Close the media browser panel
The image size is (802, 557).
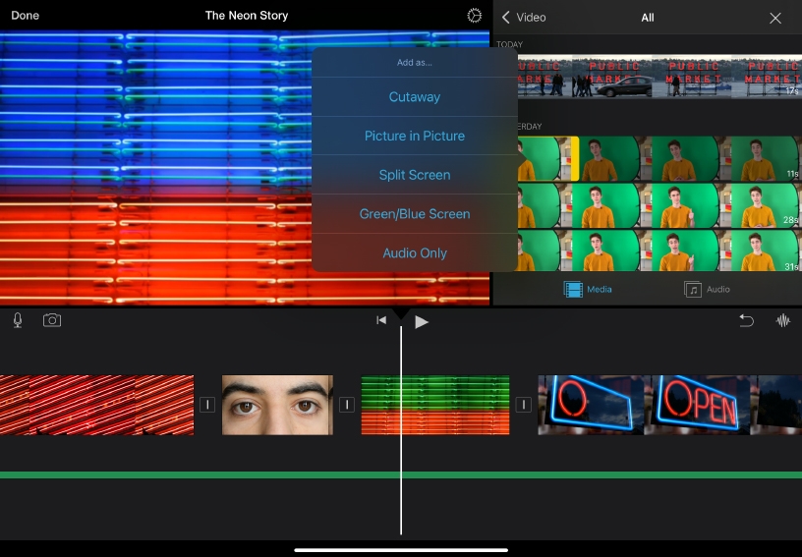coord(775,18)
